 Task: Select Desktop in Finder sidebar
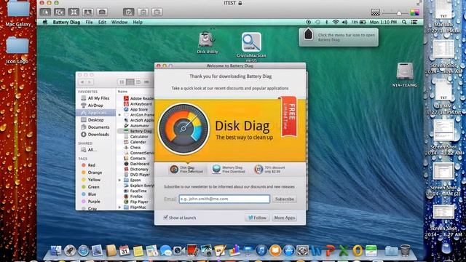pyautogui.click(x=95, y=119)
